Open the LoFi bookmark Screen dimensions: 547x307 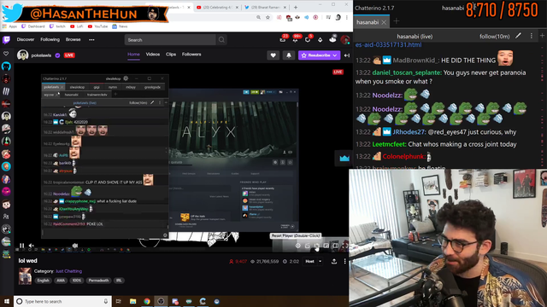76,26
